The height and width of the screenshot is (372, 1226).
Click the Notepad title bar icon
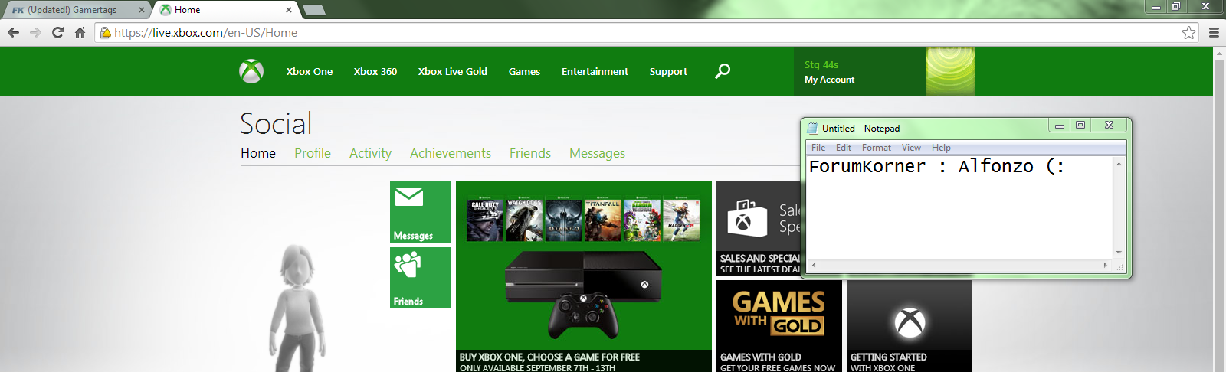click(x=813, y=128)
